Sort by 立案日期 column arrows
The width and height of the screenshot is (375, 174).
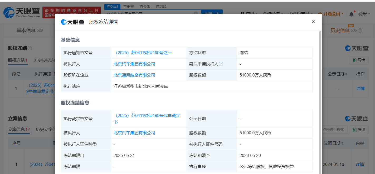click(342, 144)
